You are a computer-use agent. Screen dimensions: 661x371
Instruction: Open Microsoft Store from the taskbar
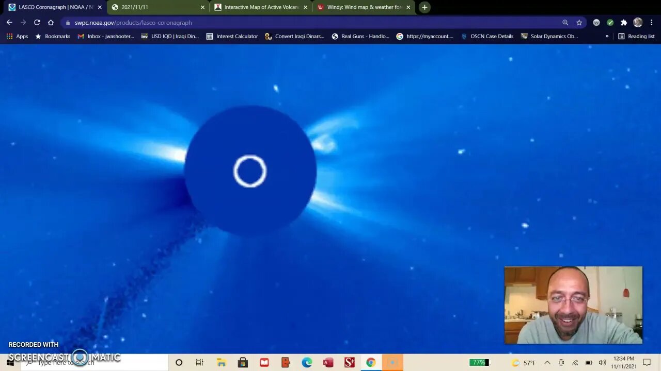(243, 363)
